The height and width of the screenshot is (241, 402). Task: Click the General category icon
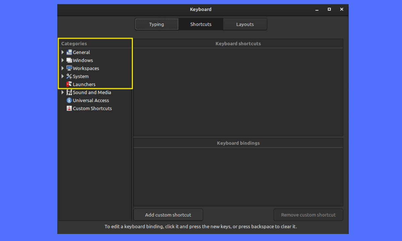69,52
